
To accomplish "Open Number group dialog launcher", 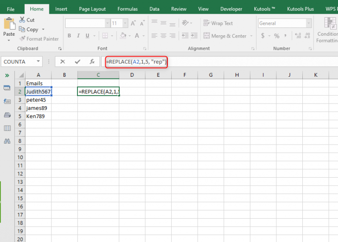I will click(x=310, y=49).
